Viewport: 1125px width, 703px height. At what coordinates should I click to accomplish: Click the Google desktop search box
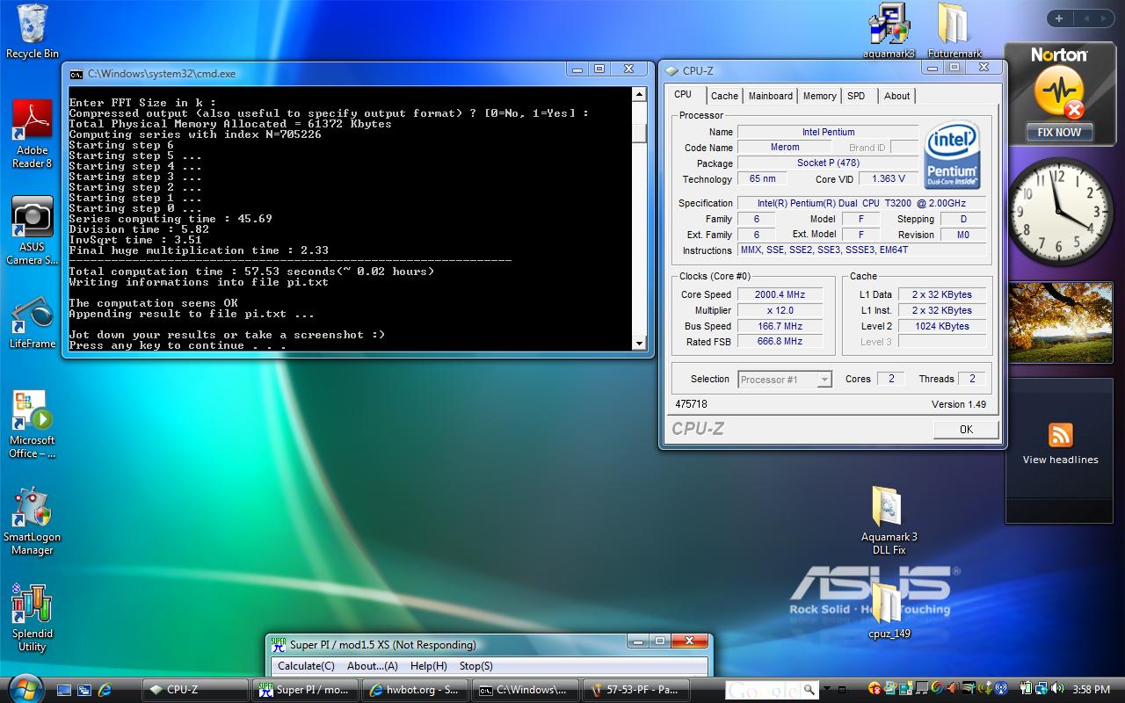point(764,690)
